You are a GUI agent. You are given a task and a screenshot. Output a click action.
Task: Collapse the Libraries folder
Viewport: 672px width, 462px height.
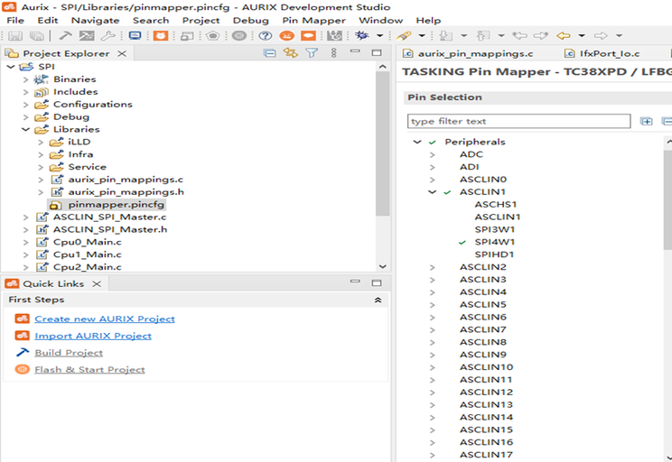click(x=25, y=129)
